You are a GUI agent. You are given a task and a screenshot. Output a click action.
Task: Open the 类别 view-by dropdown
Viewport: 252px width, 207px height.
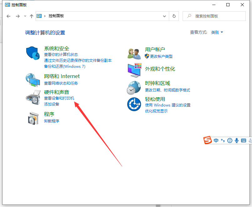(217, 32)
